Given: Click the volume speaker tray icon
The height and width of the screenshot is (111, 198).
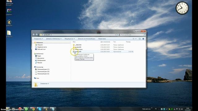Looking at the screenshot, I should pyautogui.click(x=182, y=109).
